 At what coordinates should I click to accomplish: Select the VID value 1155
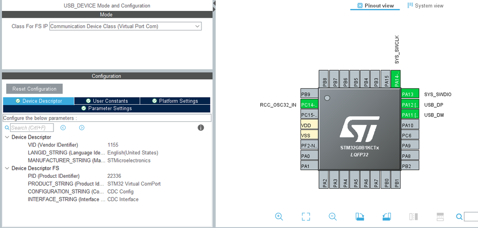113,145
